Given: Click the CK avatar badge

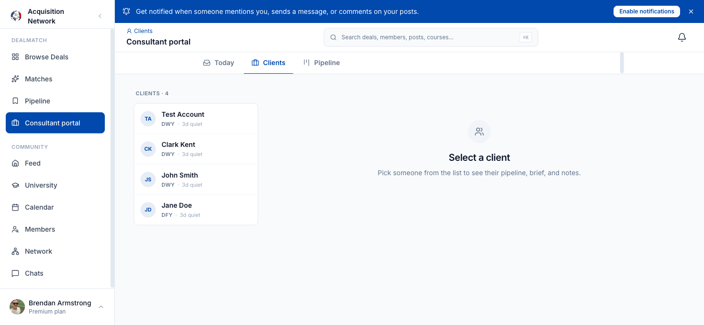Looking at the screenshot, I should point(148,149).
